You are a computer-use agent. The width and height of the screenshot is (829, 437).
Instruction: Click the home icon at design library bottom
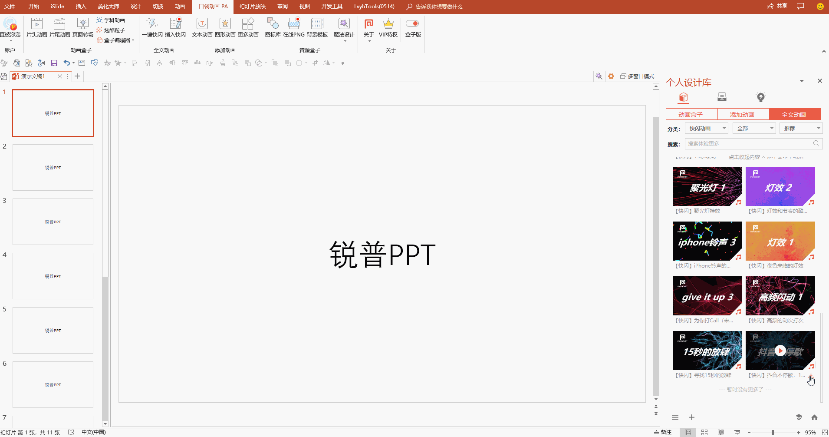[x=814, y=417]
